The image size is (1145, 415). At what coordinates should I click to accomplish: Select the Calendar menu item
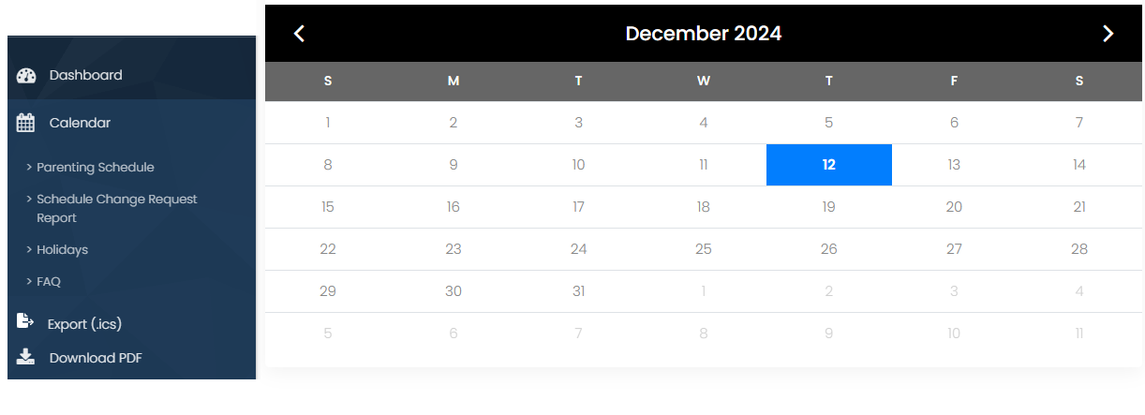(x=80, y=123)
